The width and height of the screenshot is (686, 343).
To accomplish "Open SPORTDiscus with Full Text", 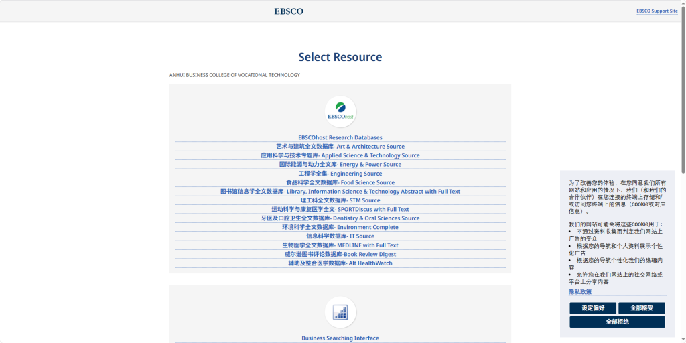I will pyautogui.click(x=340, y=210).
